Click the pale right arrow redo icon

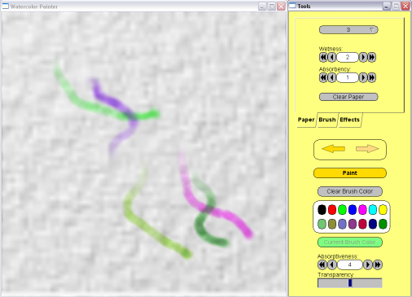click(x=367, y=149)
